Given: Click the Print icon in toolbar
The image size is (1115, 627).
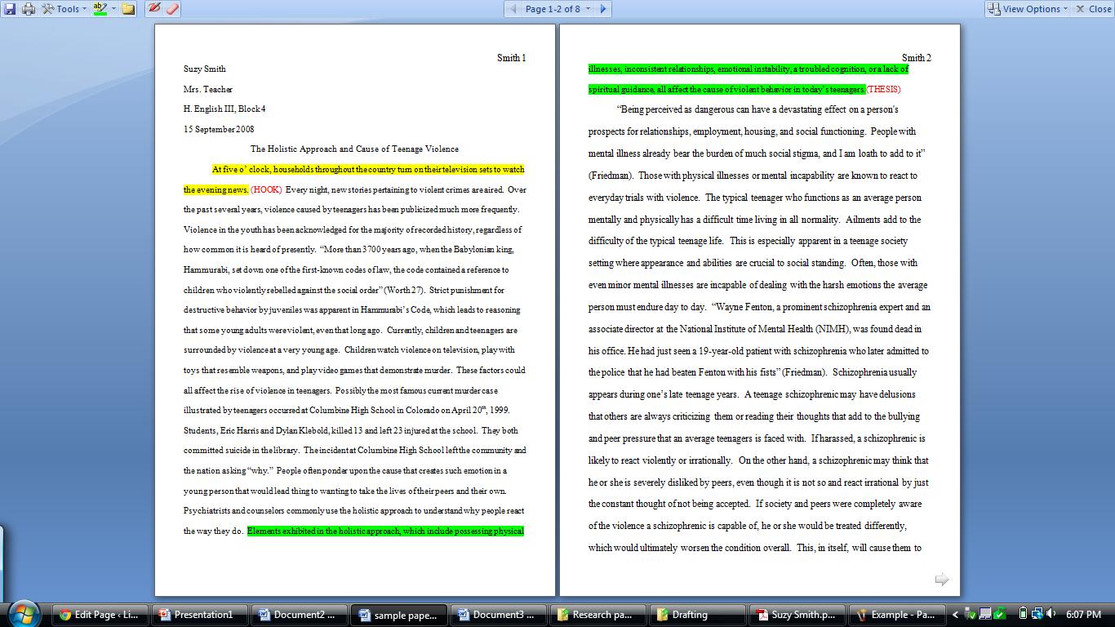Looking at the screenshot, I should pos(29,9).
